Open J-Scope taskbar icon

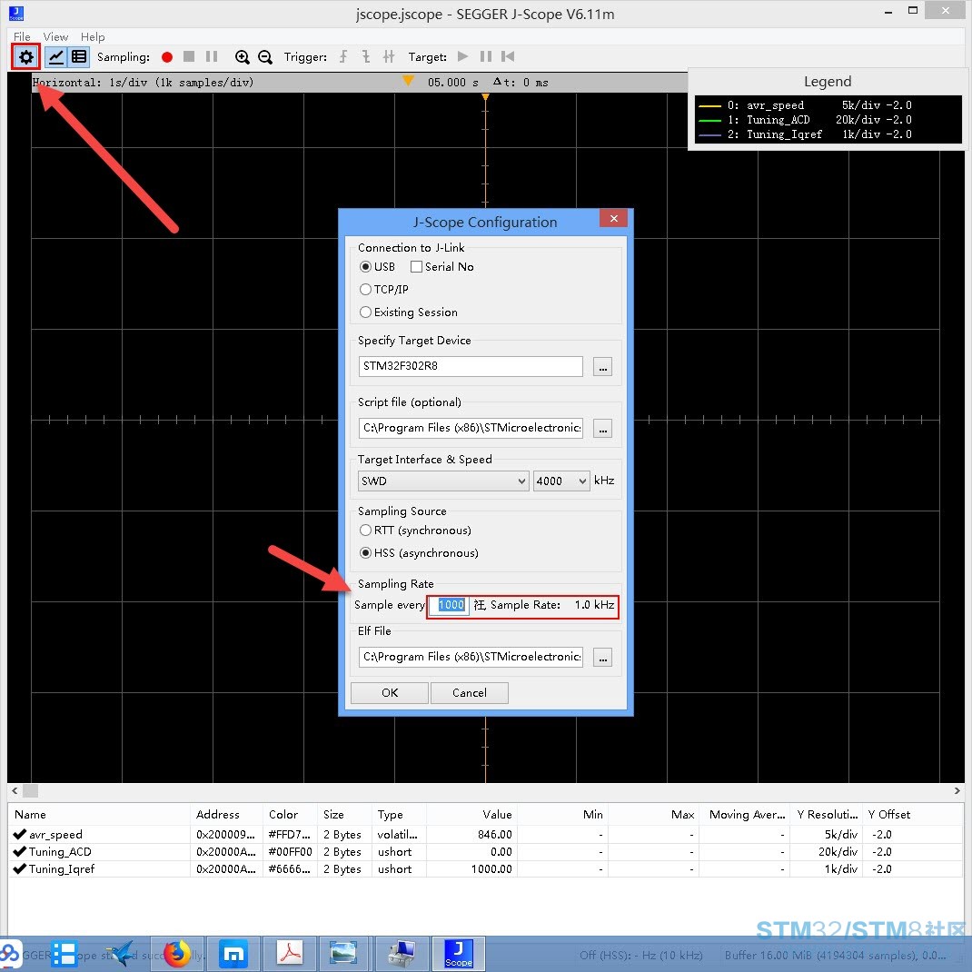(458, 954)
